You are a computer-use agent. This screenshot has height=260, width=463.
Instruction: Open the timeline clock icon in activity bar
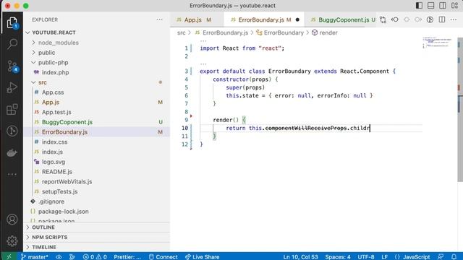(x=12, y=131)
